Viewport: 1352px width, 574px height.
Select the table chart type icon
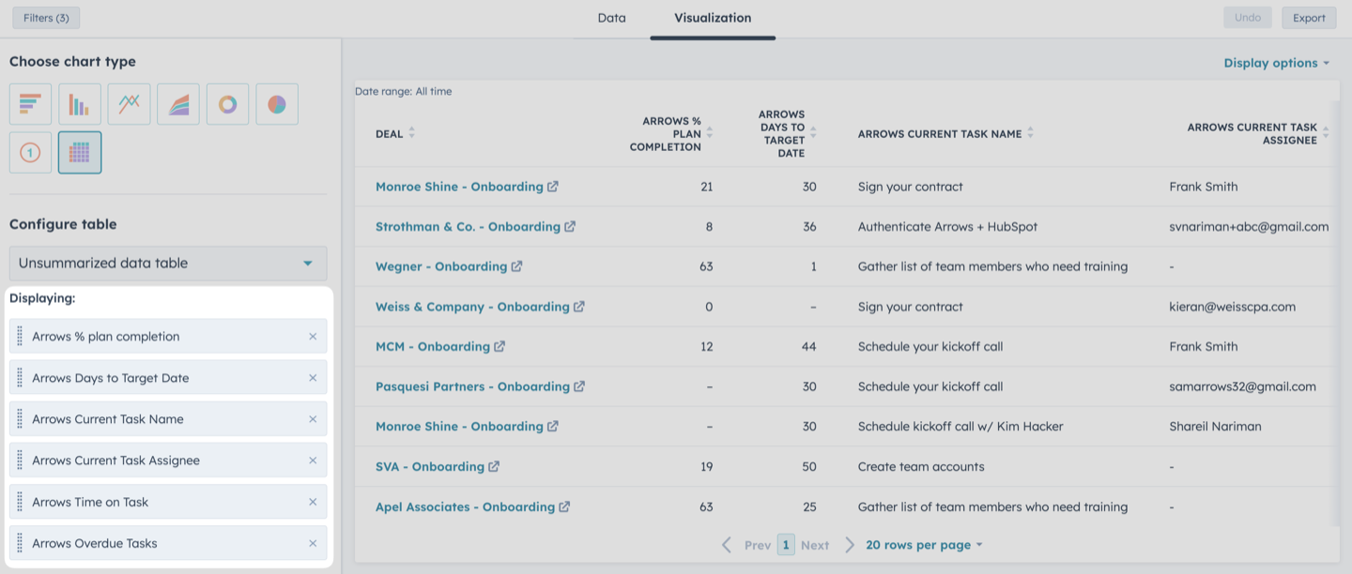(x=80, y=153)
